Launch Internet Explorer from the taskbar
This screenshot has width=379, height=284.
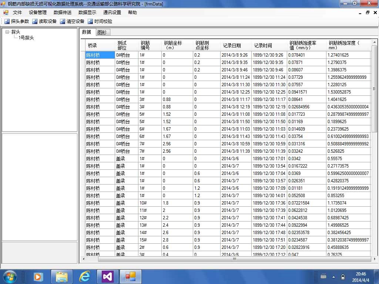click(85, 276)
